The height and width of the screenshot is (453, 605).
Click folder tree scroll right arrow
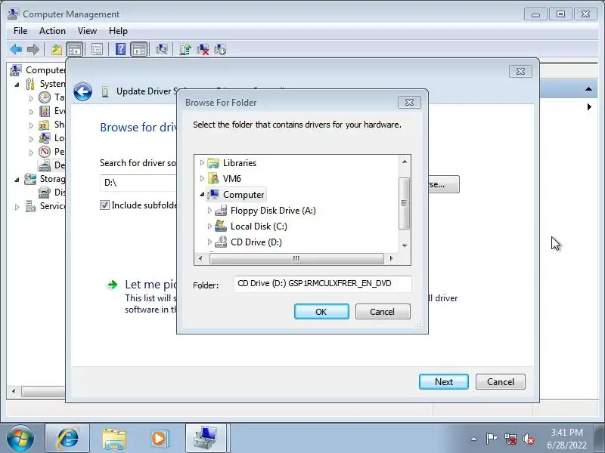pyautogui.click(x=391, y=258)
